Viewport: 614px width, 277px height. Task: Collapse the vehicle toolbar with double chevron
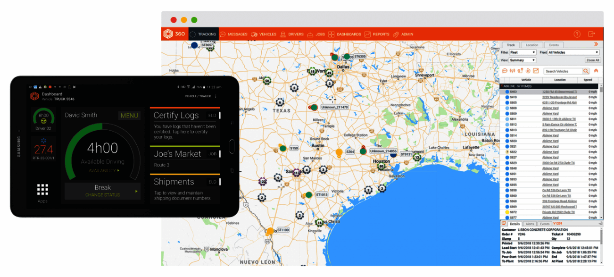[596, 71]
